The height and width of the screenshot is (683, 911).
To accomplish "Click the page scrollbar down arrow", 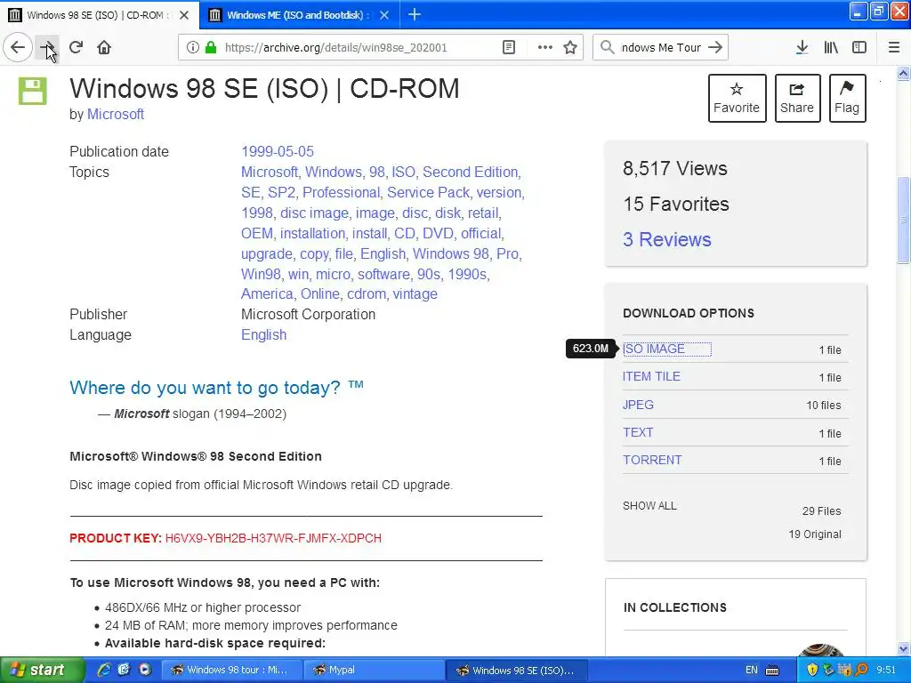I will [x=903, y=648].
